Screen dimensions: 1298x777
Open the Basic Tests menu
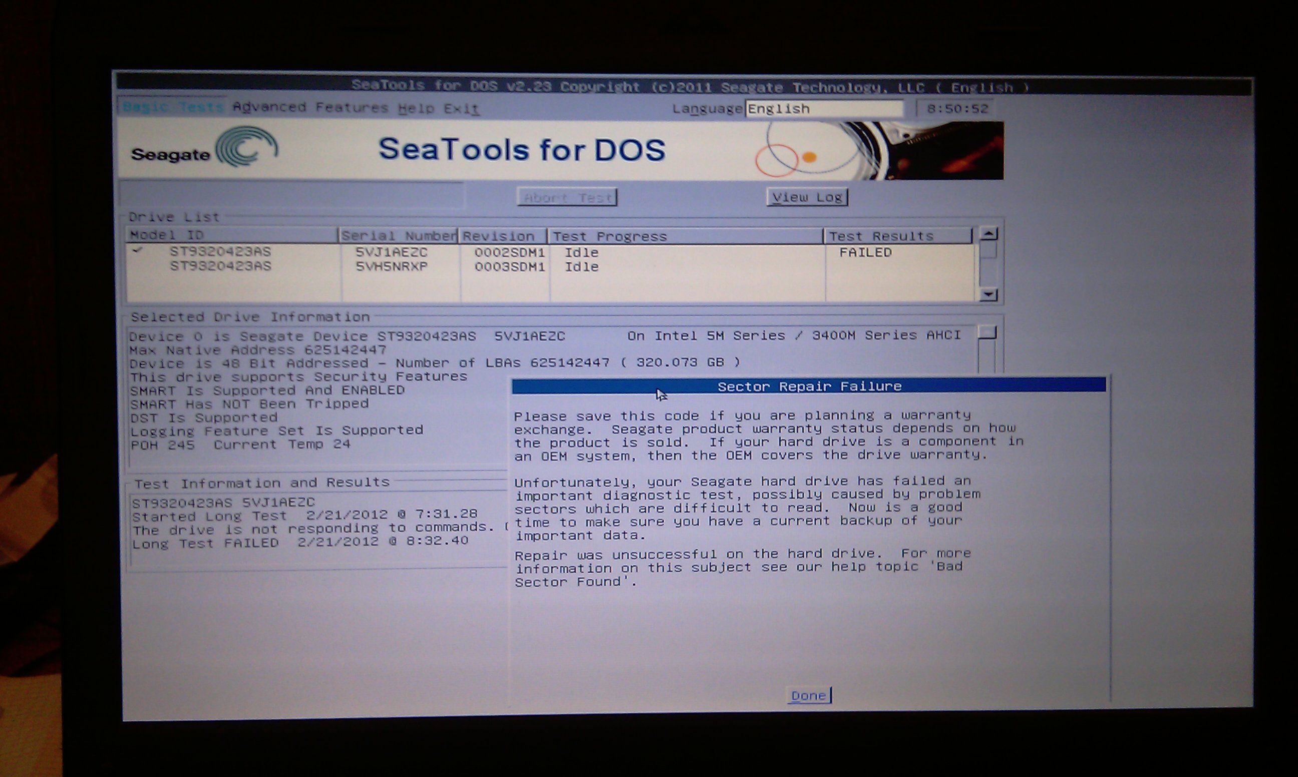pyautogui.click(x=173, y=107)
